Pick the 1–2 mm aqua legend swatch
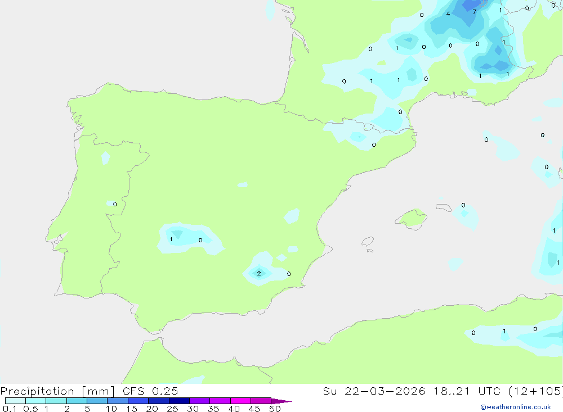Screen dimensions: 563x412 pyautogui.click(x=56, y=401)
